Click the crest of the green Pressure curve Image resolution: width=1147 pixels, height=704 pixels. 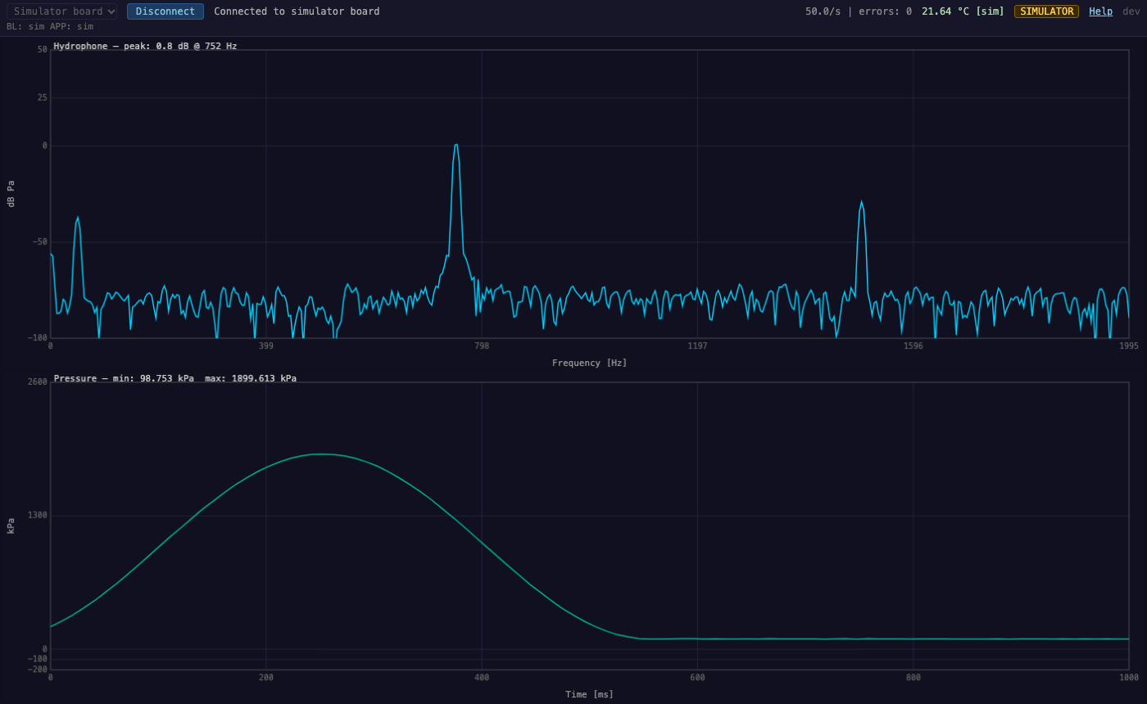tap(322, 454)
